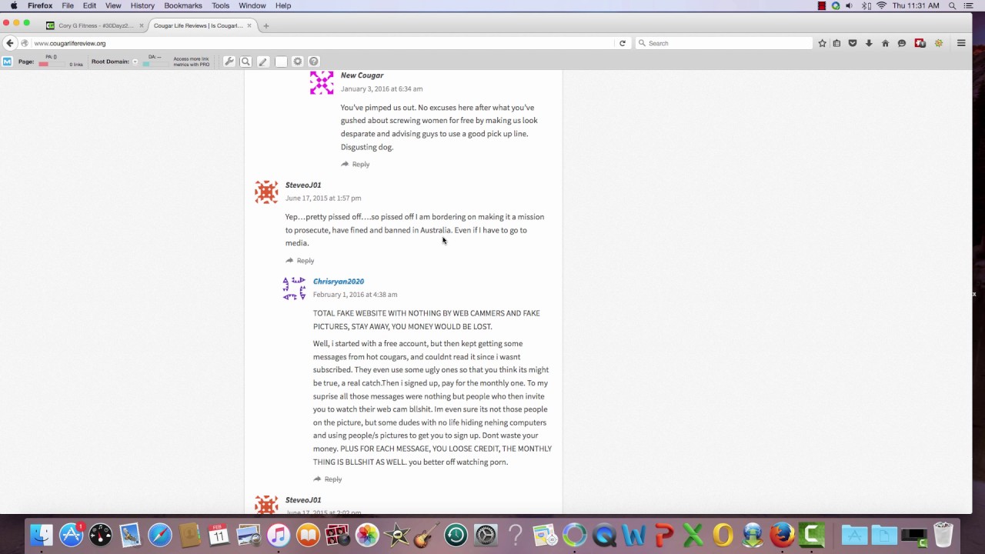
Task: Open MozBar magnifier search icon
Action: 246,62
